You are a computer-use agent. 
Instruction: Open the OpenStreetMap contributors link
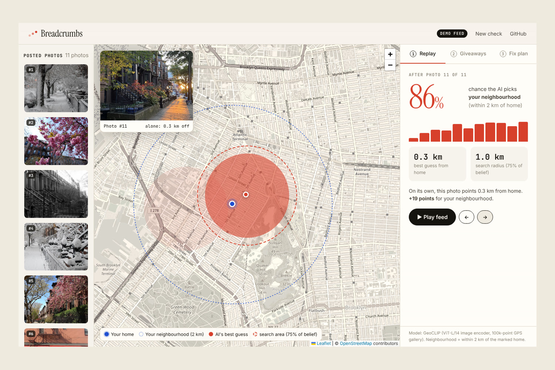(356, 343)
